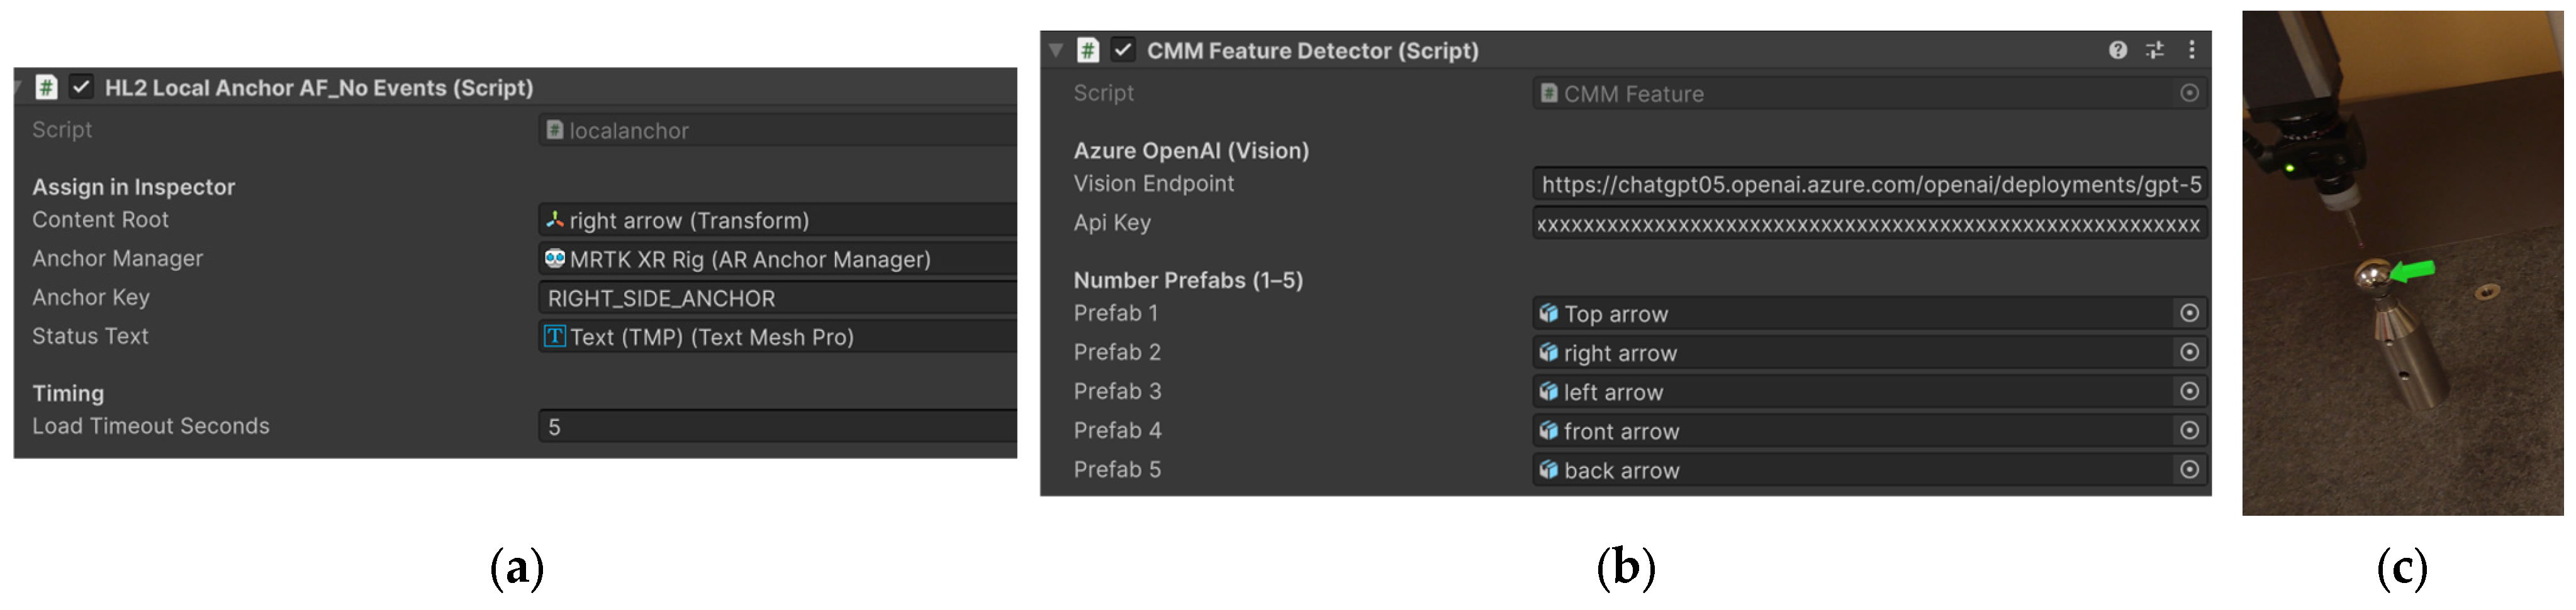This screenshot has height=610, width=2576.
Task: Collapse the HL2 Local Anchor component foldout
Action: point(17,87)
